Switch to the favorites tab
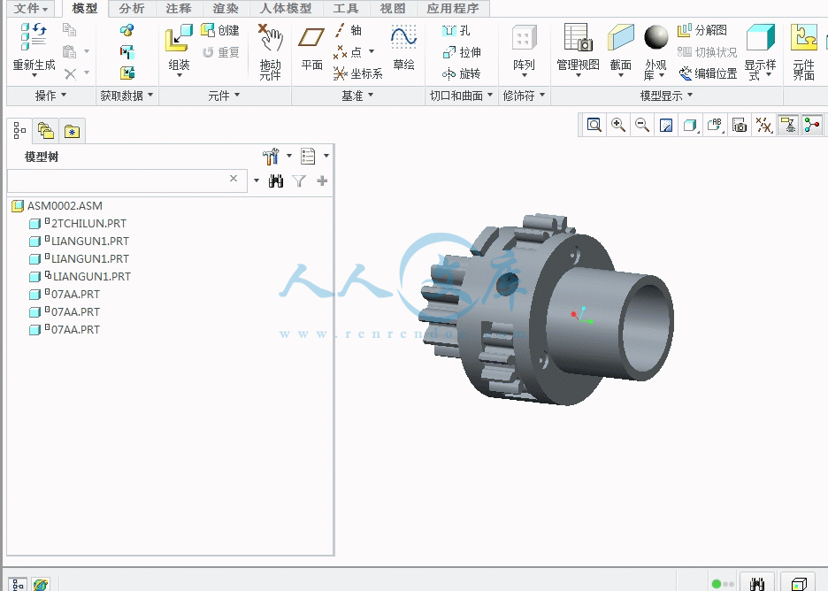This screenshot has width=828, height=591. (72, 131)
